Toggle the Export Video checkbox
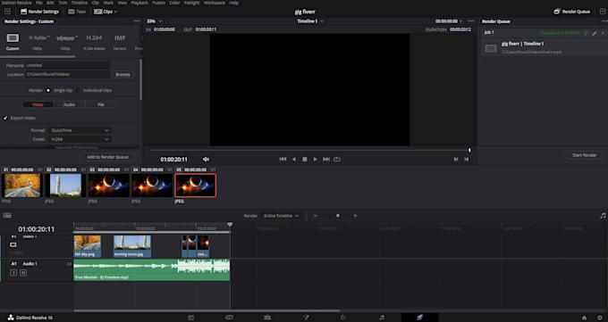Viewport: 608px width, 322px height. coord(5,118)
